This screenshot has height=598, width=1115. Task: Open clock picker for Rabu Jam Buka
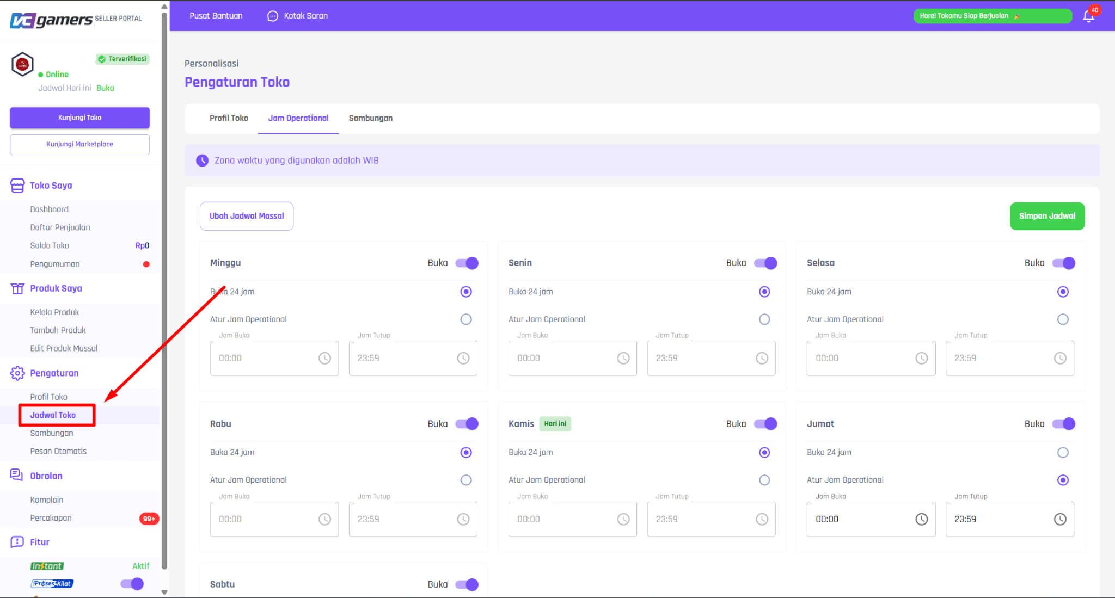pos(324,519)
